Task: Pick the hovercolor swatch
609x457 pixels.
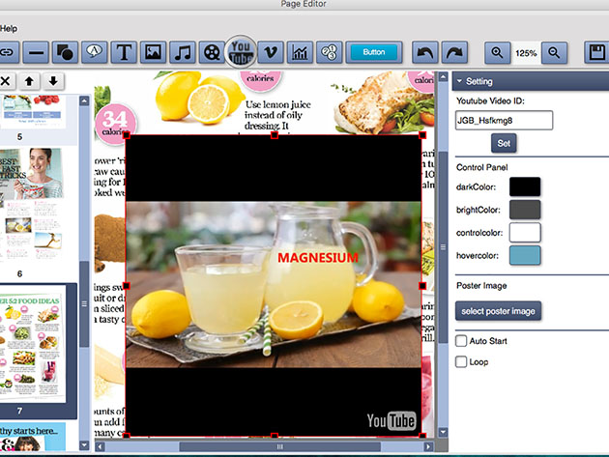Action: (525, 255)
